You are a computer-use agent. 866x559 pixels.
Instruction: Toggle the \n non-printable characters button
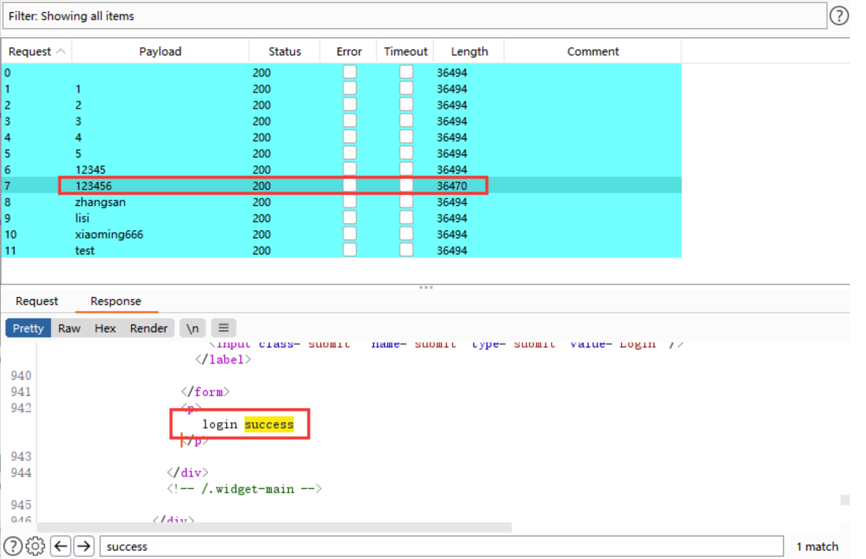[x=193, y=328]
